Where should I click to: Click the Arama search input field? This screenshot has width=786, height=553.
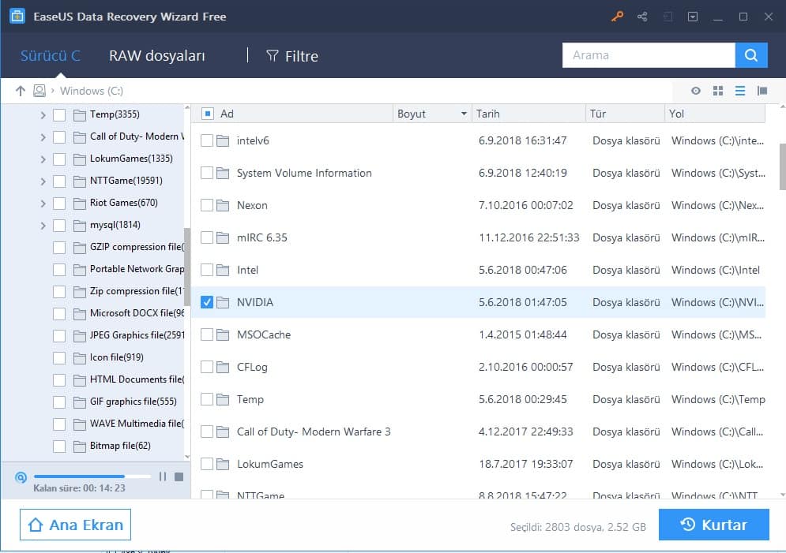[648, 55]
